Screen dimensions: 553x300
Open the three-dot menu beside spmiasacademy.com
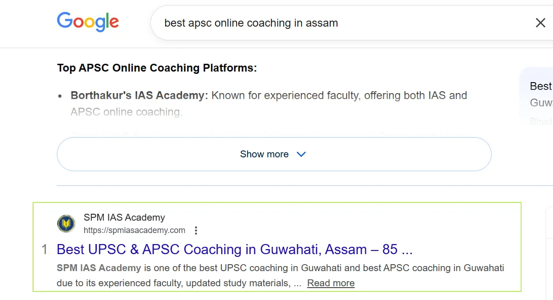(196, 230)
